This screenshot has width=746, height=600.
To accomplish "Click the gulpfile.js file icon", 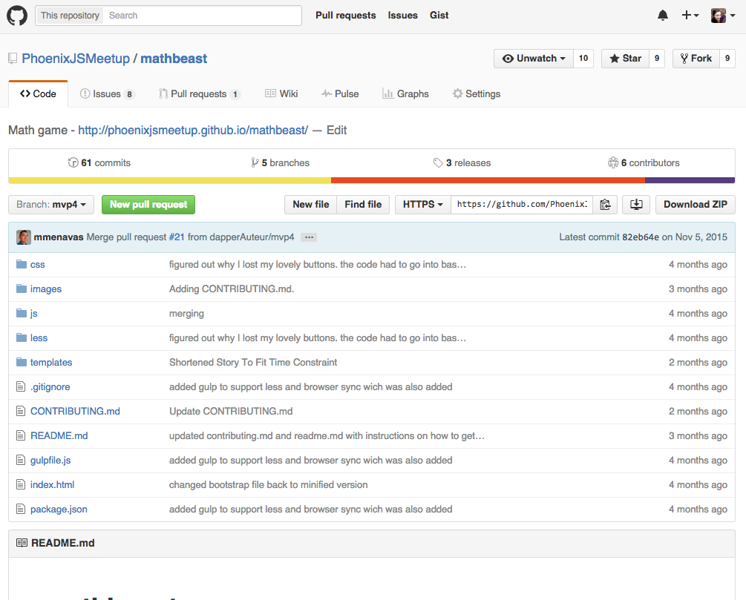I will pos(21,460).
